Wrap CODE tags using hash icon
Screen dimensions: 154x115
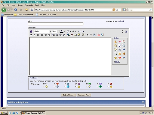coord(88,35)
